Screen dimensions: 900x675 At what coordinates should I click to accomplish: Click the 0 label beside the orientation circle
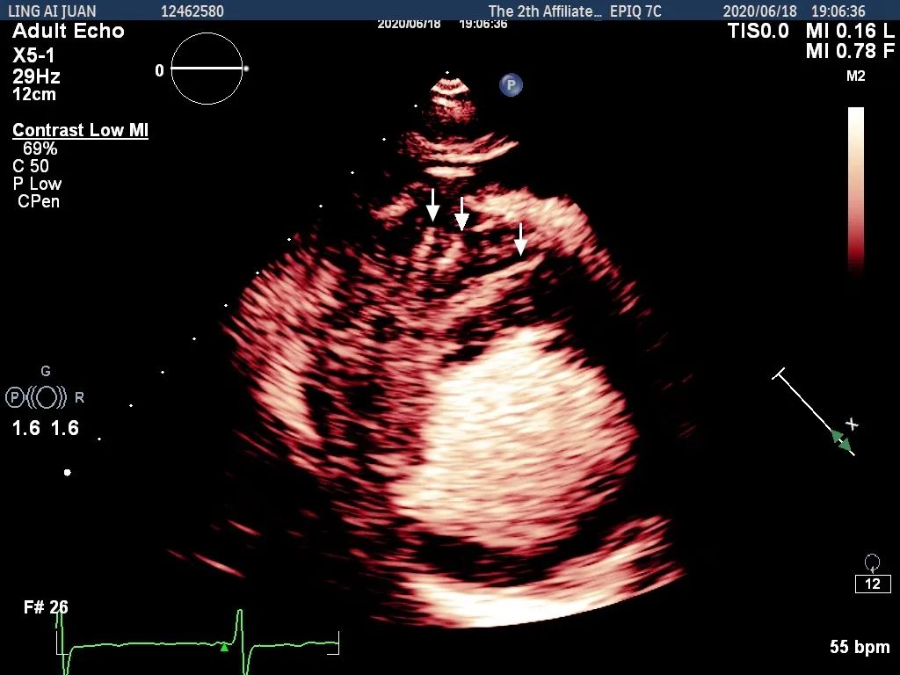tap(160, 70)
